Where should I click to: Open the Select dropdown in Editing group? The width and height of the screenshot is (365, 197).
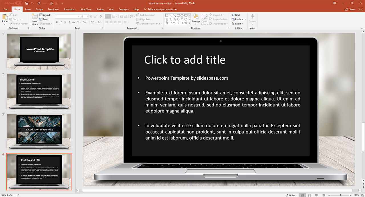click(x=237, y=24)
